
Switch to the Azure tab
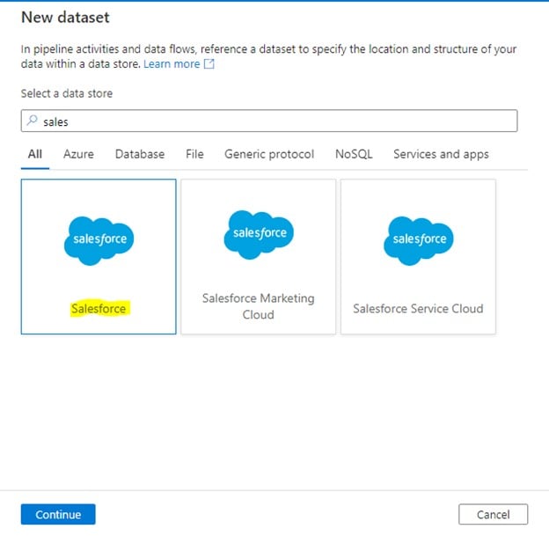(78, 154)
